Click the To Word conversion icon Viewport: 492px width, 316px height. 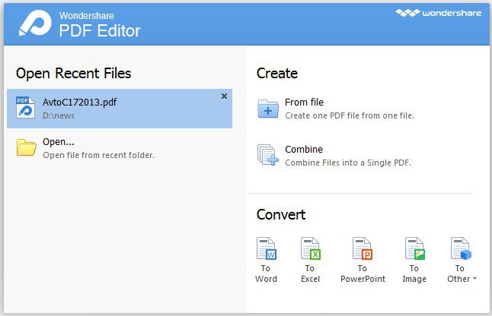click(266, 248)
